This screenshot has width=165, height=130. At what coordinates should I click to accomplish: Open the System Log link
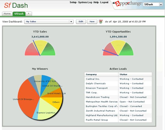85,2
